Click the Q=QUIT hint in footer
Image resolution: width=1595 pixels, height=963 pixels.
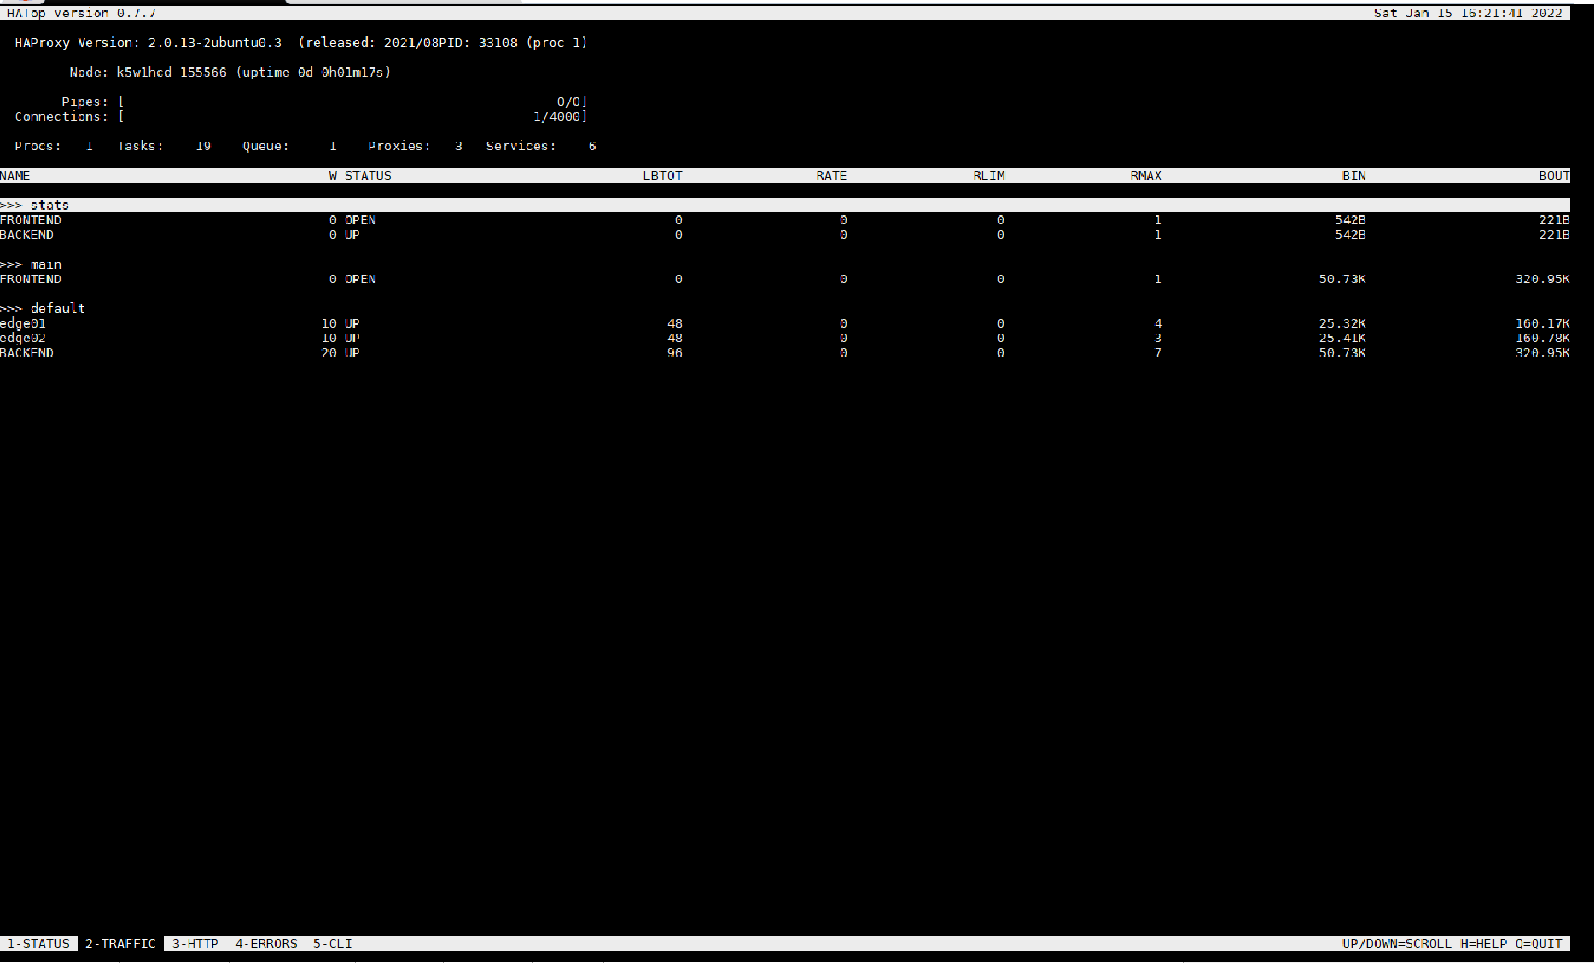point(1539,943)
